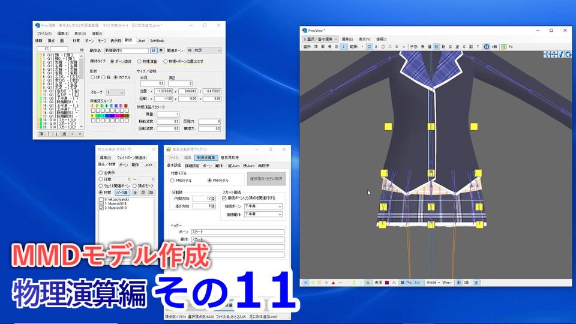Toggle 剛 rigid body selection in PmxView toolbar
Viewport: 576px width, 324px height.
point(337,47)
